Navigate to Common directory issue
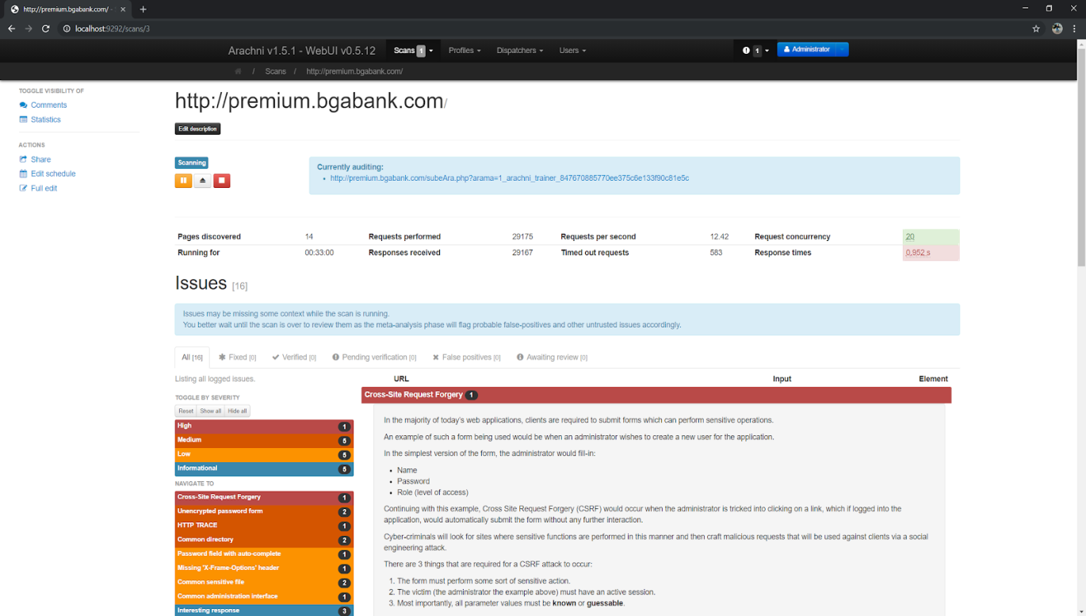The width and height of the screenshot is (1086, 616). 264,541
